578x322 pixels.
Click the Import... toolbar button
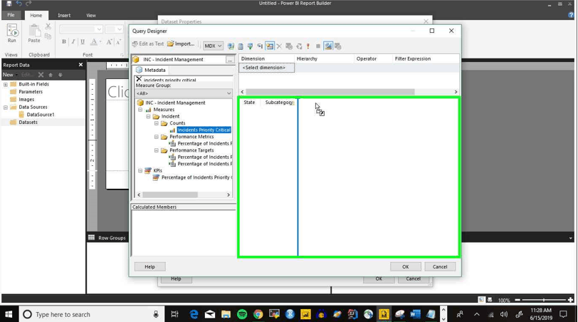pos(181,44)
